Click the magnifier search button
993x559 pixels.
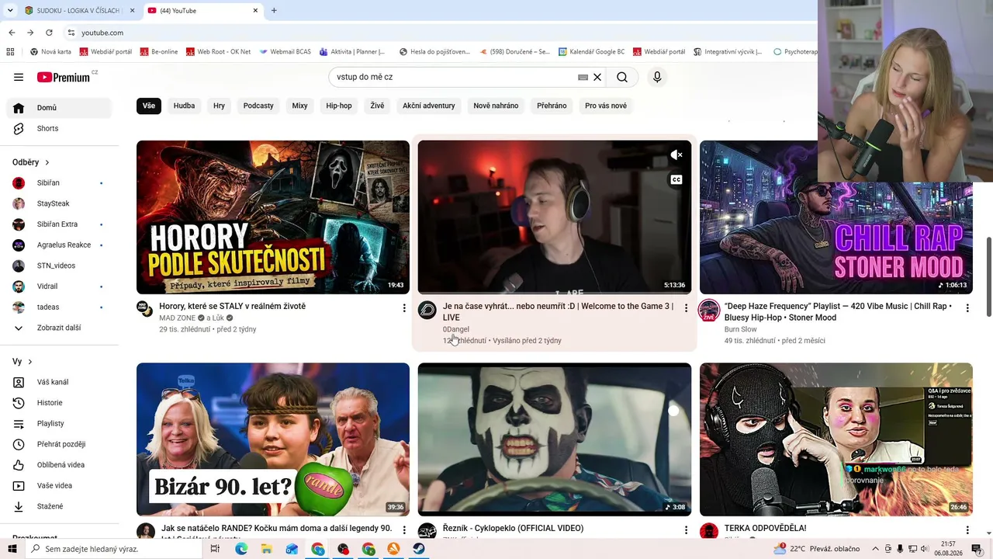coord(622,77)
